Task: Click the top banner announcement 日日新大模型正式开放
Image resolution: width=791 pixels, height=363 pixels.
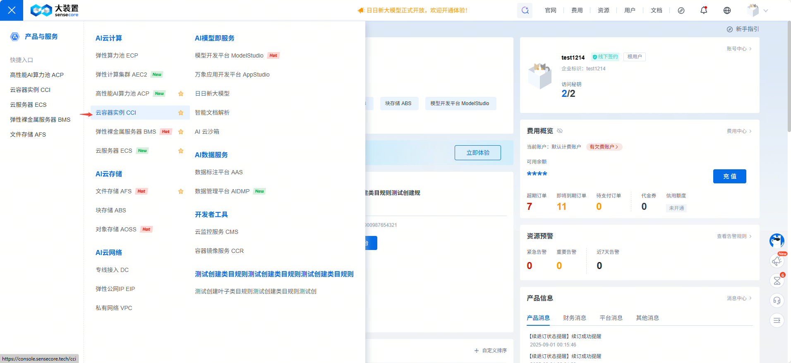Action: pos(413,10)
